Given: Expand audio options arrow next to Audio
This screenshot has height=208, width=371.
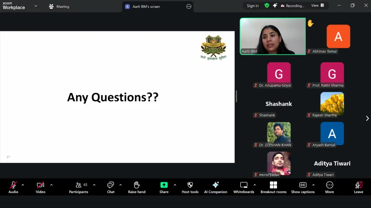Looking at the screenshot, I should pyautogui.click(x=23, y=185).
